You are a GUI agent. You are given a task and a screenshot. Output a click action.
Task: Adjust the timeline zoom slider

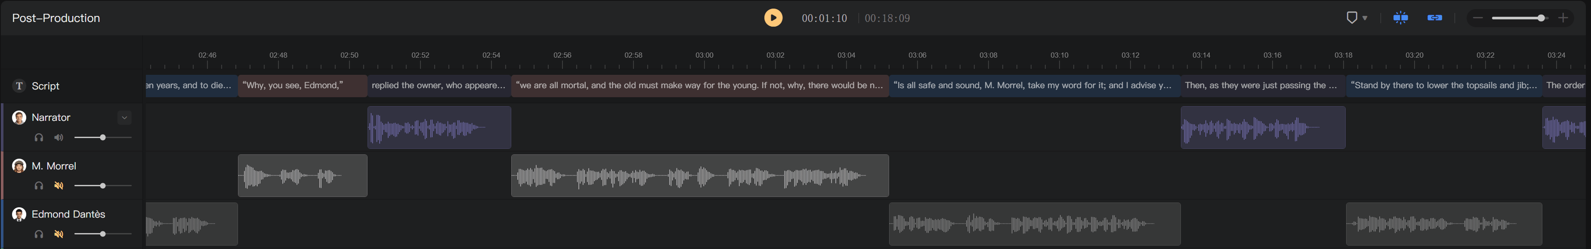[x=1520, y=18]
